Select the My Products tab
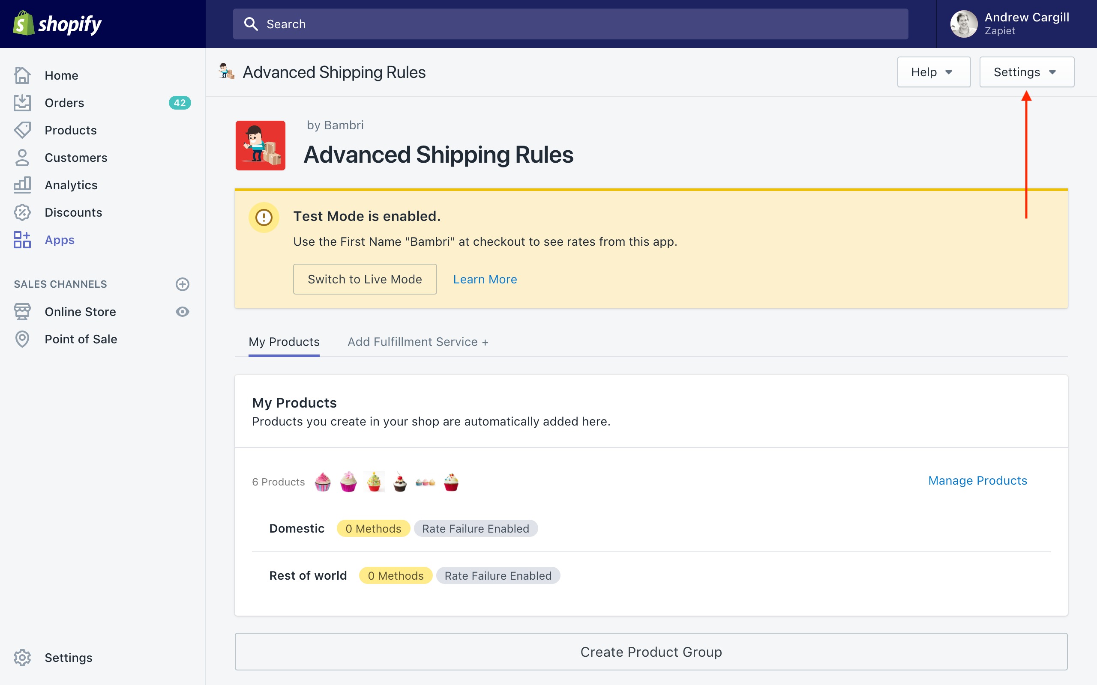The image size is (1097, 685). pos(284,342)
